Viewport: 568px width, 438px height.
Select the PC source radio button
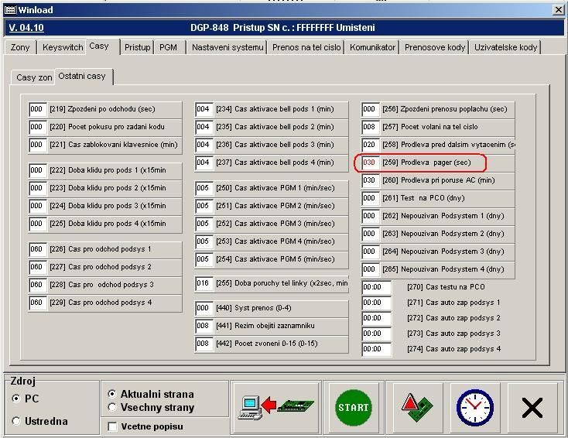tap(17, 399)
